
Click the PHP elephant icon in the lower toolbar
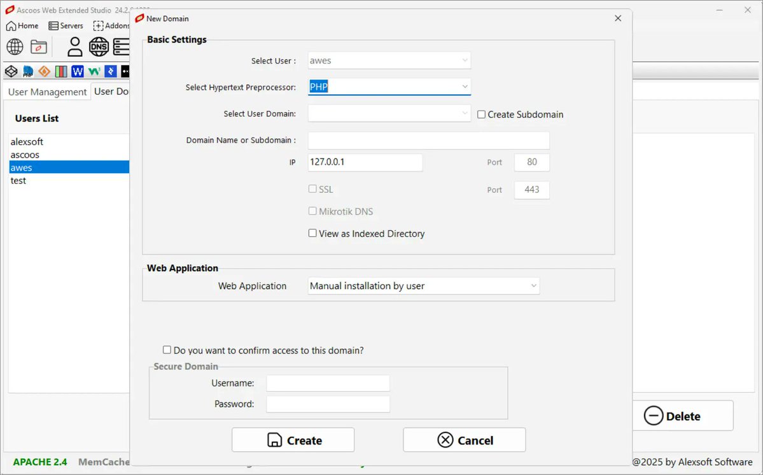[27, 71]
